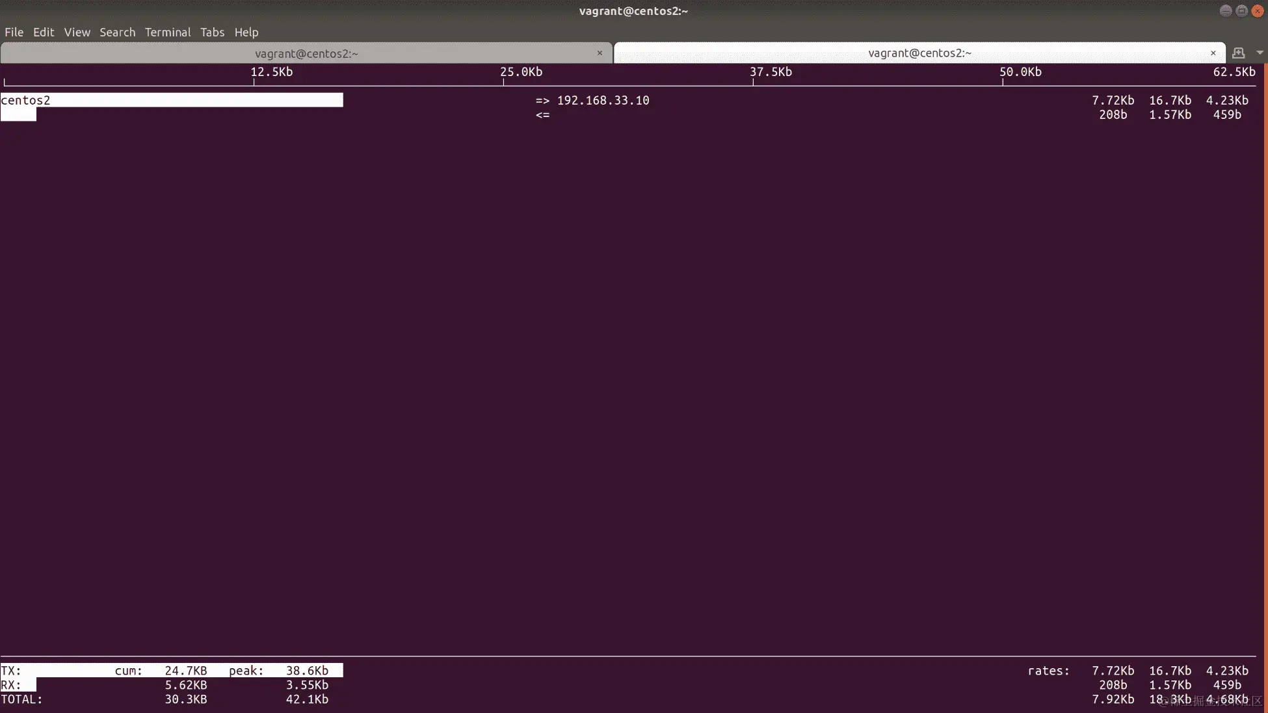Click the 192.168.33.10 destination address
This screenshot has width=1268, height=713.
pos(603,100)
